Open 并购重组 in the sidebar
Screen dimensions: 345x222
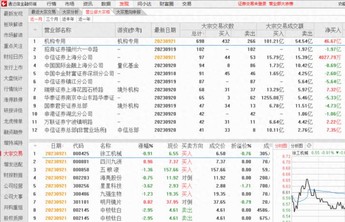click(x=13, y=207)
